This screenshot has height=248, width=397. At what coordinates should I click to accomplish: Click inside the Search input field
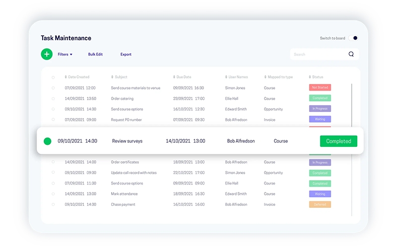point(318,55)
